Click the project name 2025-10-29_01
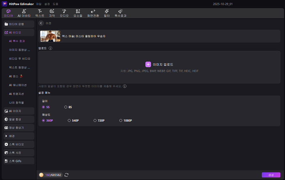This screenshot has height=180, width=285. click(x=223, y=4)
